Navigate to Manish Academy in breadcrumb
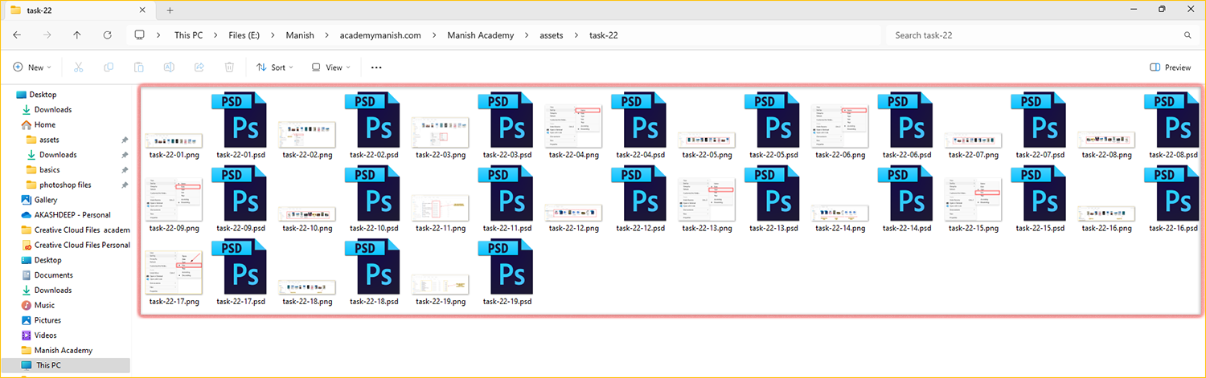The width and height of the screenshot is (1206, 378). coord(480,35)
